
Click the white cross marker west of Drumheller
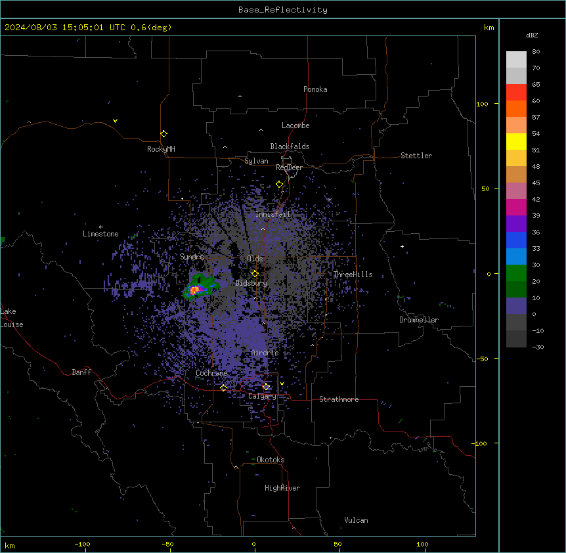(x=402, y=246)
